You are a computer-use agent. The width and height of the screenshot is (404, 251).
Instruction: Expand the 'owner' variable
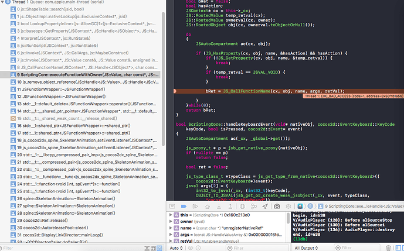tap(170, 221)
